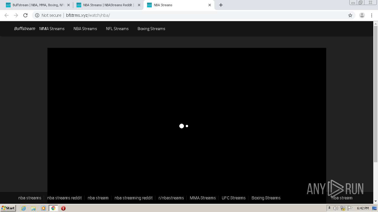Open the network tray icon
The image size is (378, 212).
[343, 208]
